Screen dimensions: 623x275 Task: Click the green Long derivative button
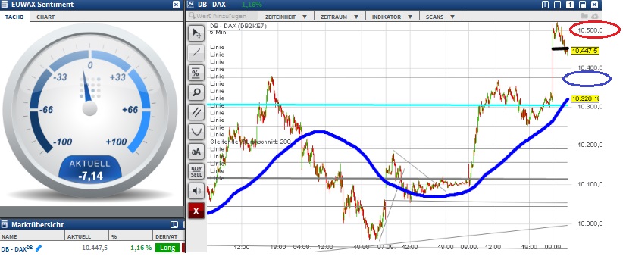[x=167, y=248]
